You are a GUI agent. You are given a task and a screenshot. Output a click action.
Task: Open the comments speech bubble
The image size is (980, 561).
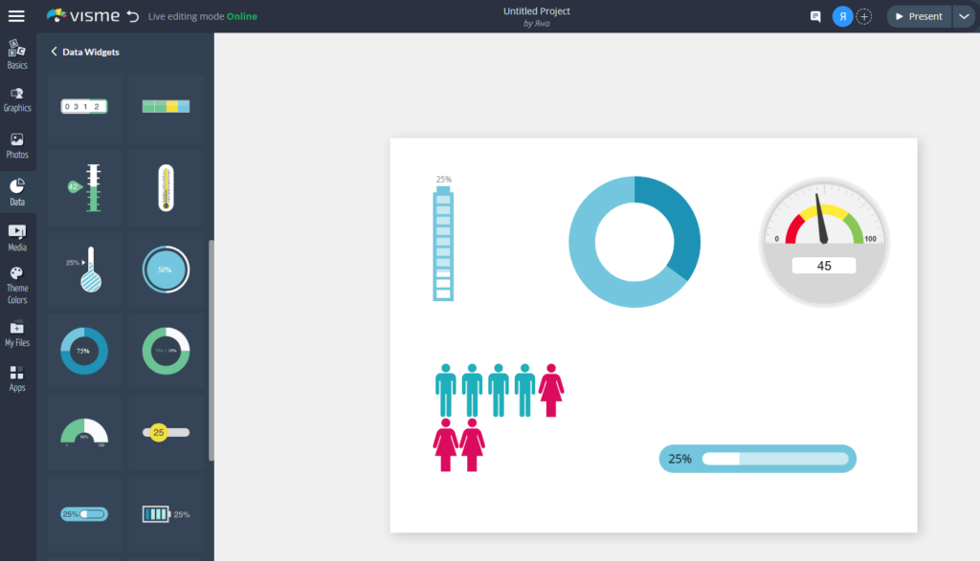(x=815, y=16)
